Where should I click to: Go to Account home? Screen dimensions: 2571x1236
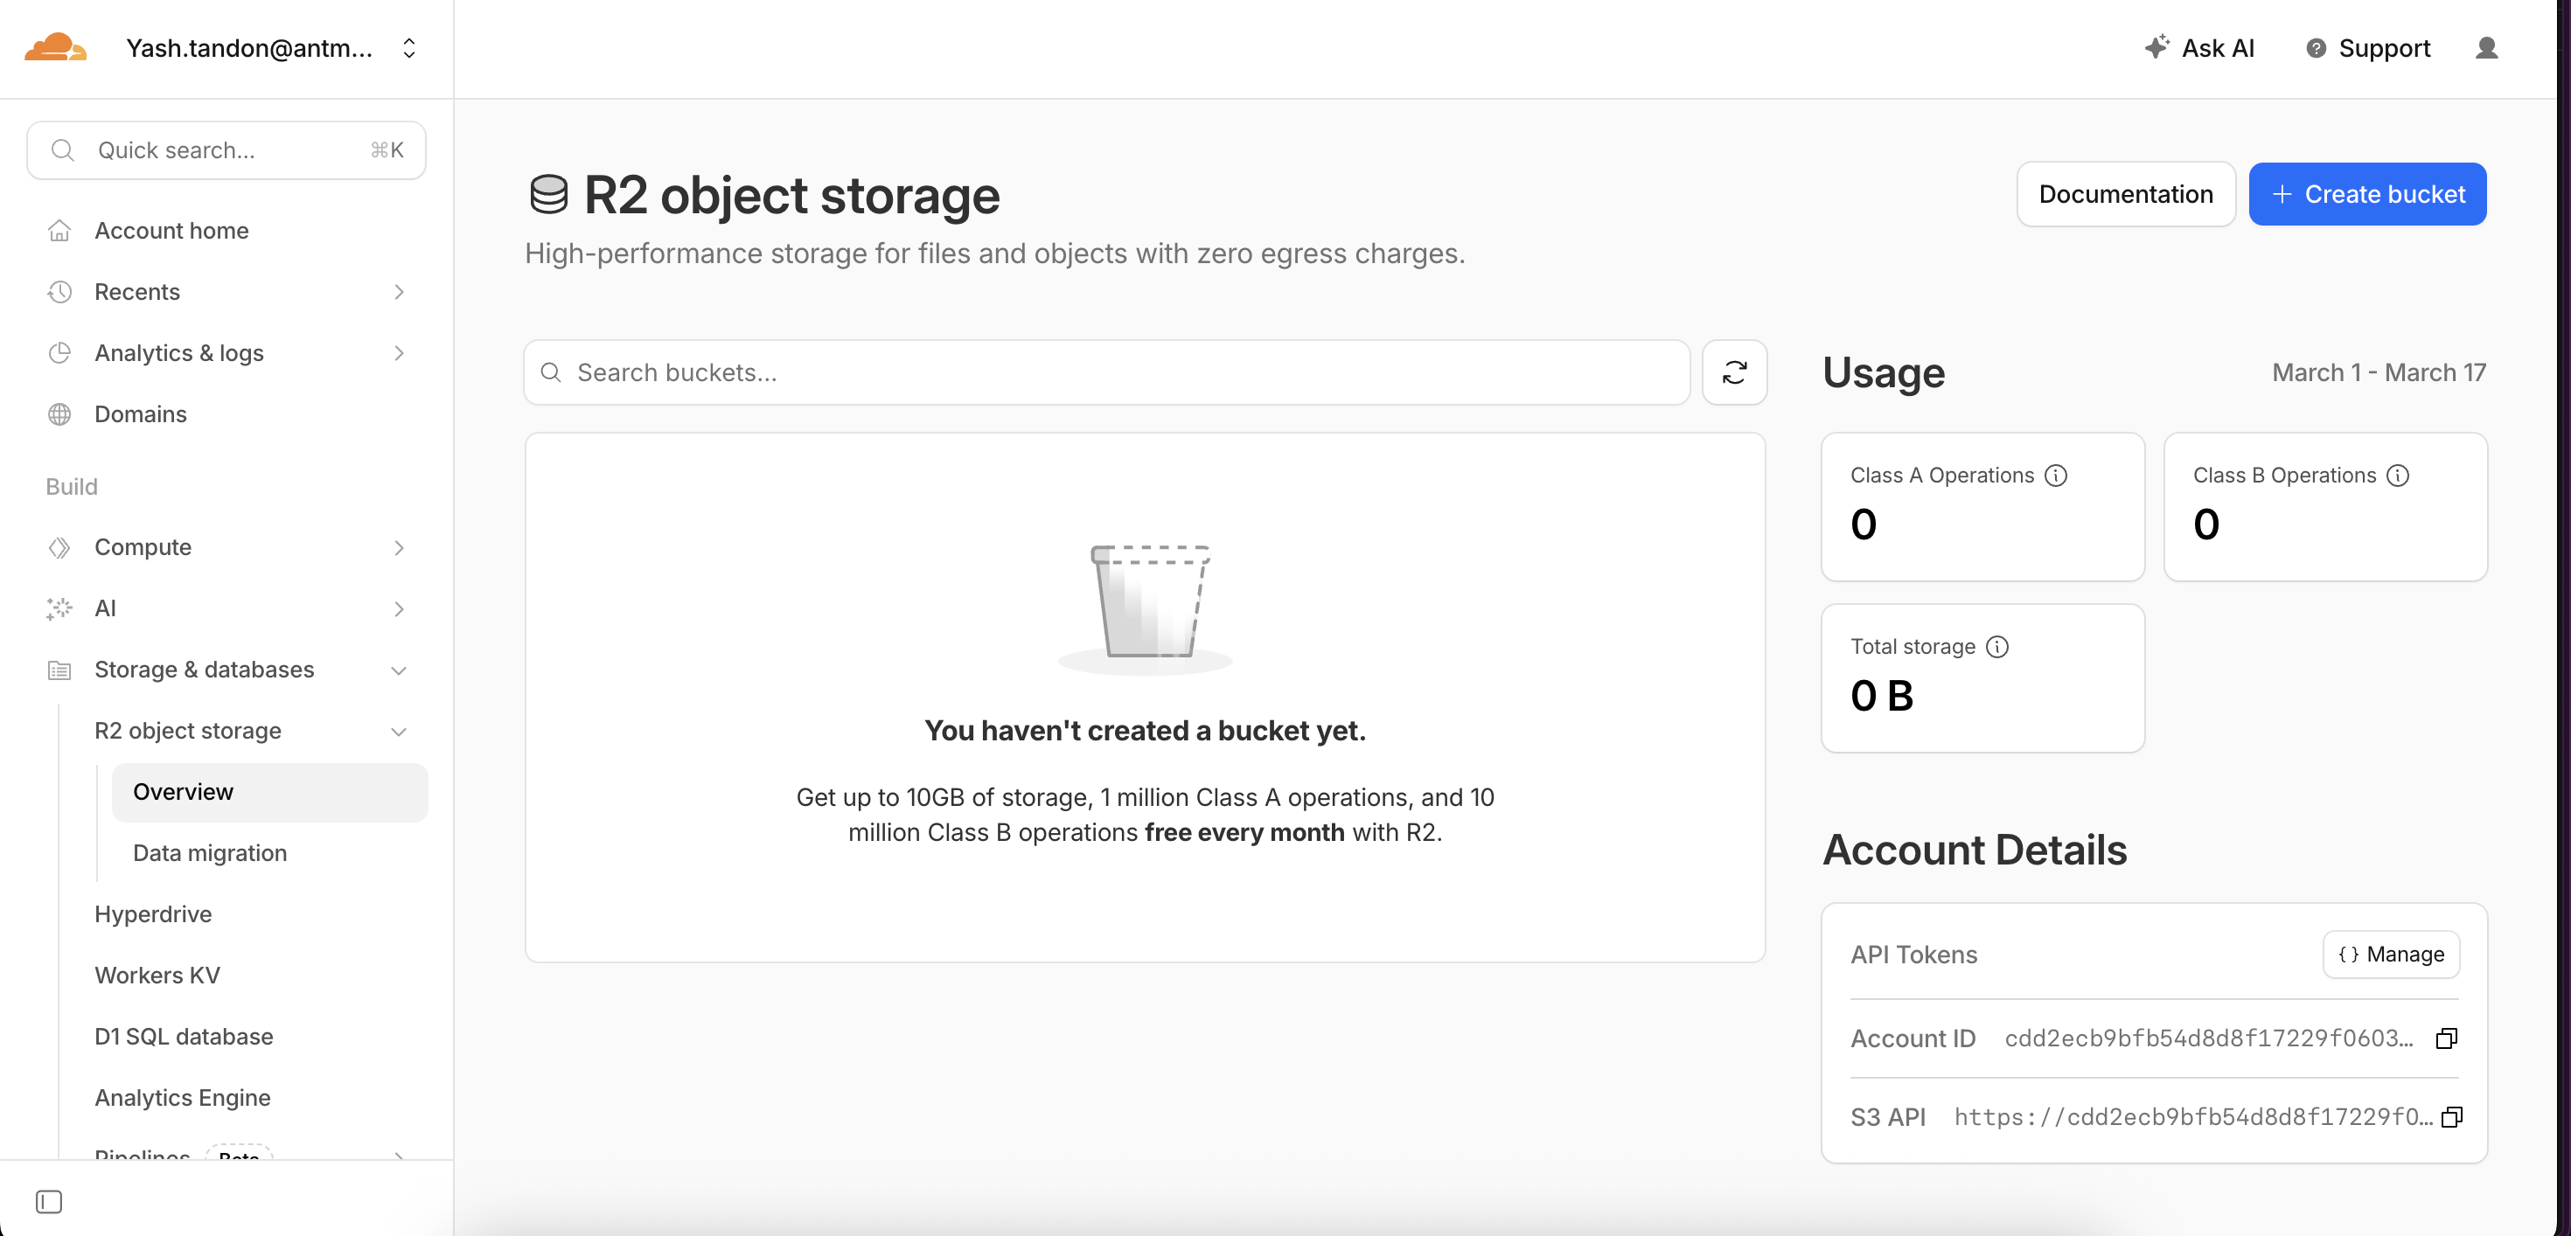pos(171,231)
